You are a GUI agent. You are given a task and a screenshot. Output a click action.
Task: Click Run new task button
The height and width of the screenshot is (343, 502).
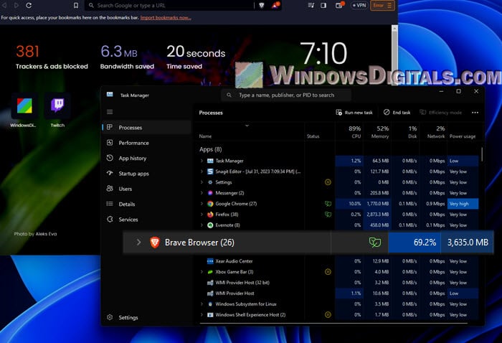click(354, 113)
